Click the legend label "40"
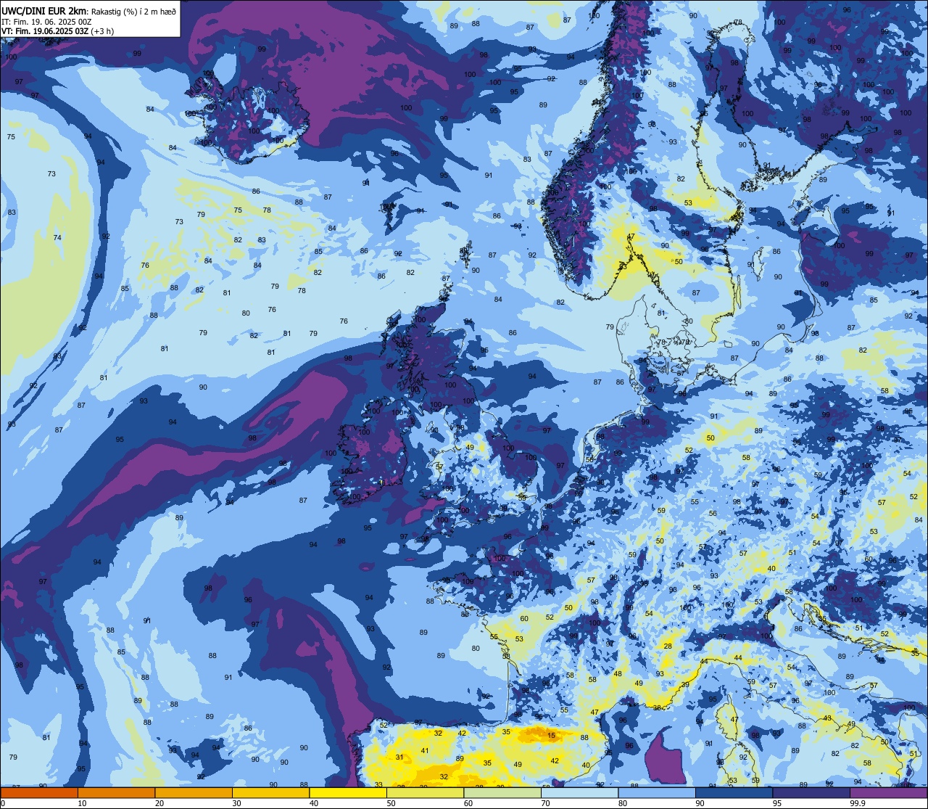 314,803
